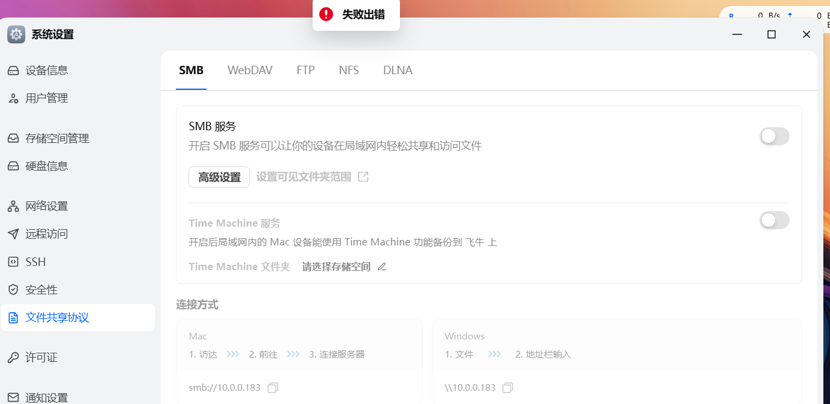Click the 连接方式 heading
Viewport: 830px width, 404px height.
pos(197,305)
